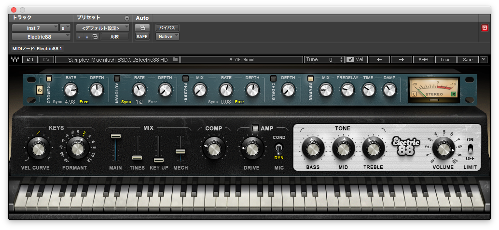Screen dimensions: 499x230
Task: Select Tremolo Free mode
Action: coord(84,102)
